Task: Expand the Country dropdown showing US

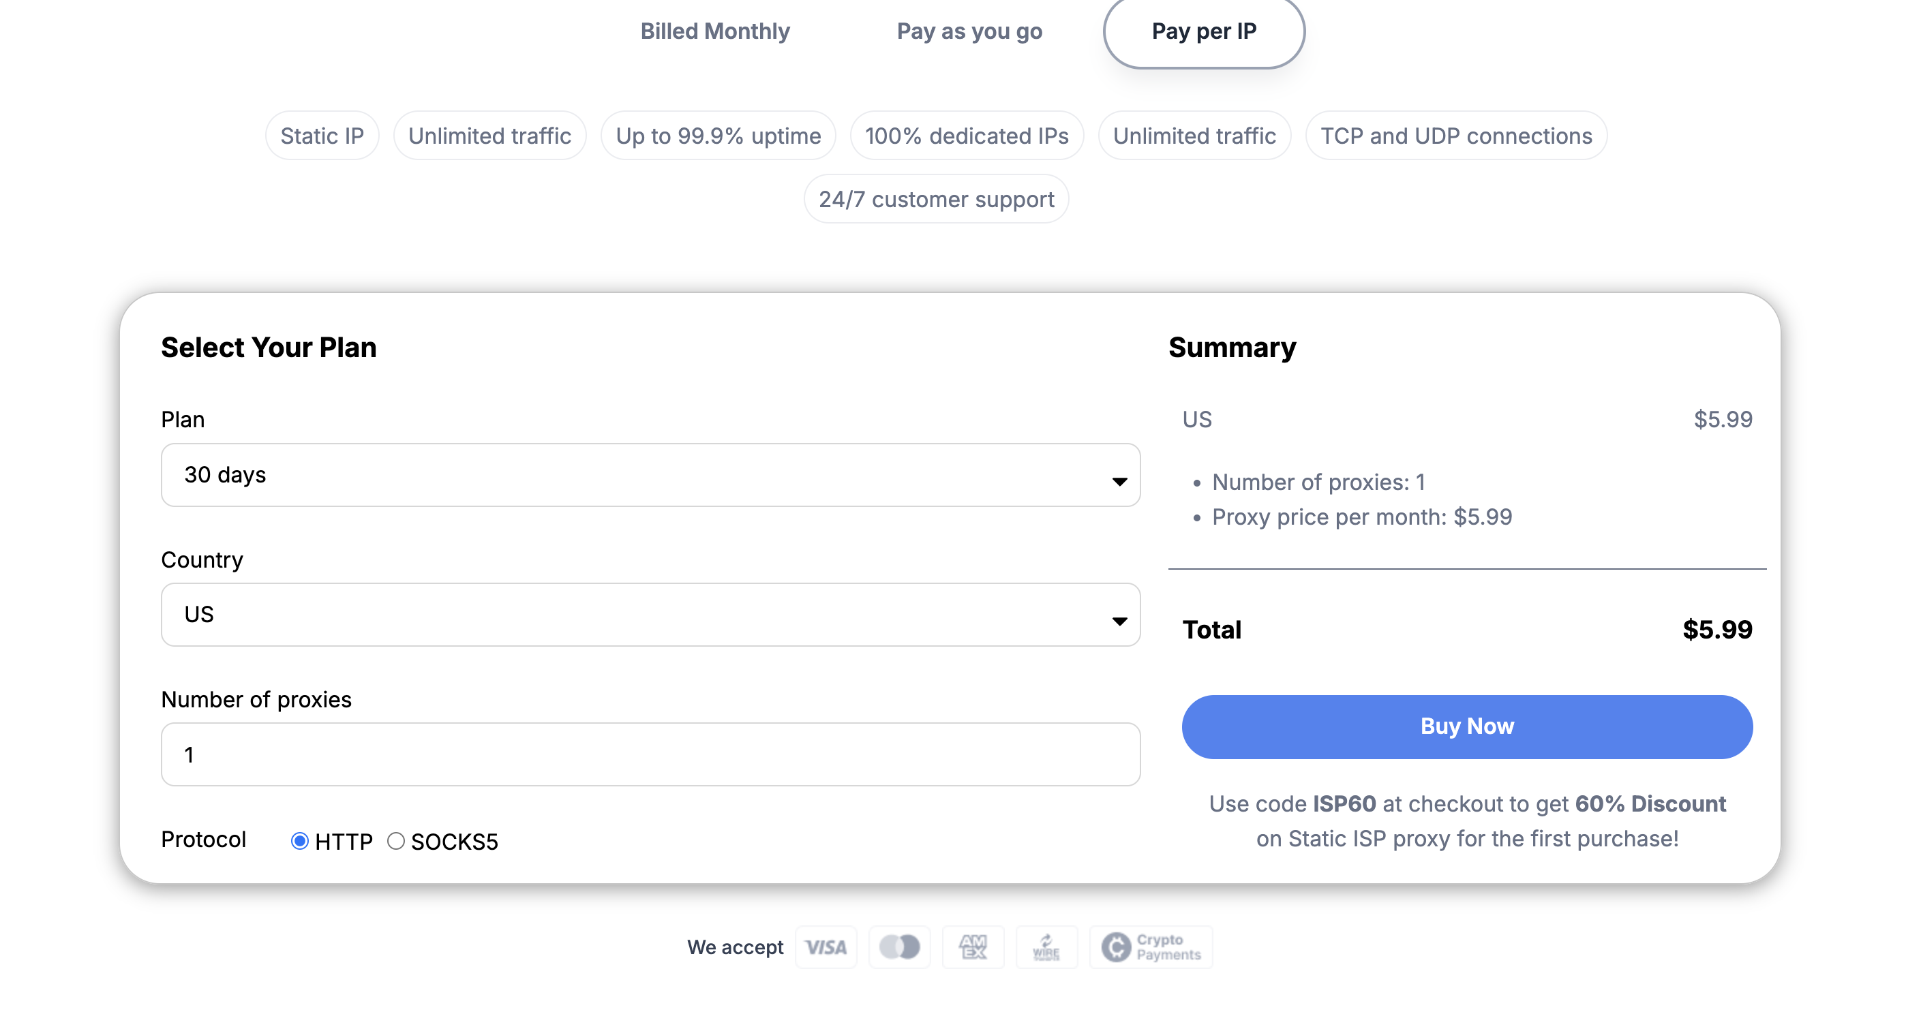Action: (650, 615)
